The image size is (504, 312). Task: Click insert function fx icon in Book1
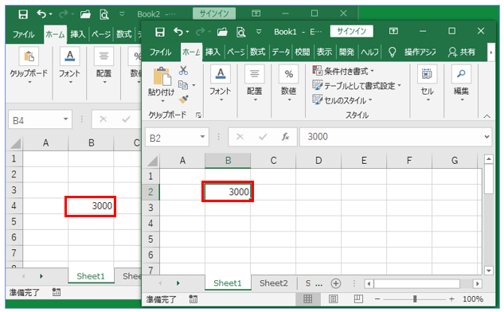[x=285, y=137]
